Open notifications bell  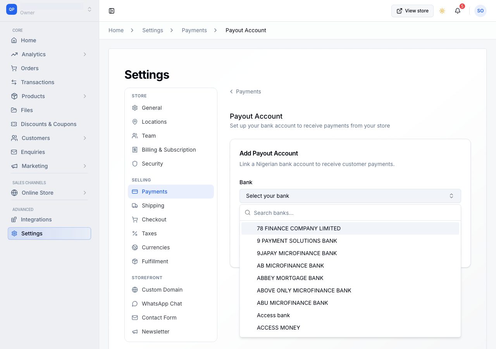click(458, 11)
